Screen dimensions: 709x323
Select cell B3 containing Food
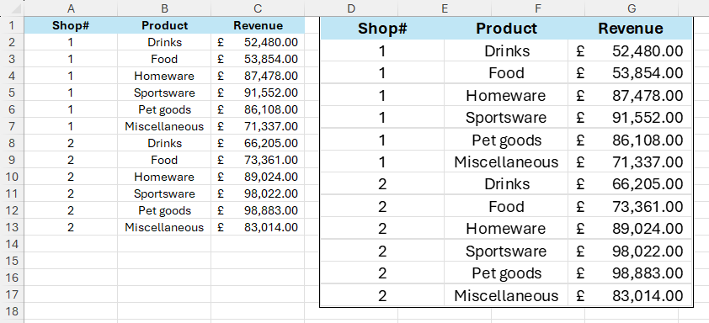coord(164,59)
